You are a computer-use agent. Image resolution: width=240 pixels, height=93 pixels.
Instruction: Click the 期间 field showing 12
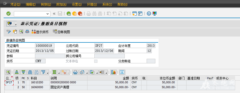[149, 51]
